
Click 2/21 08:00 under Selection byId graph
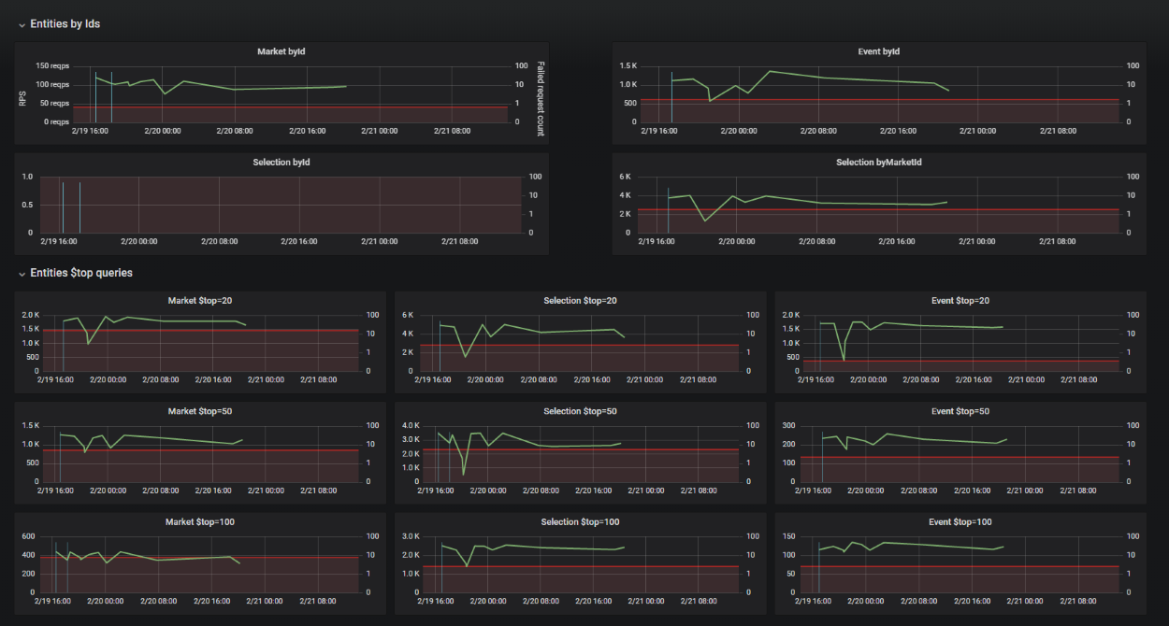(x=460, y=241)
